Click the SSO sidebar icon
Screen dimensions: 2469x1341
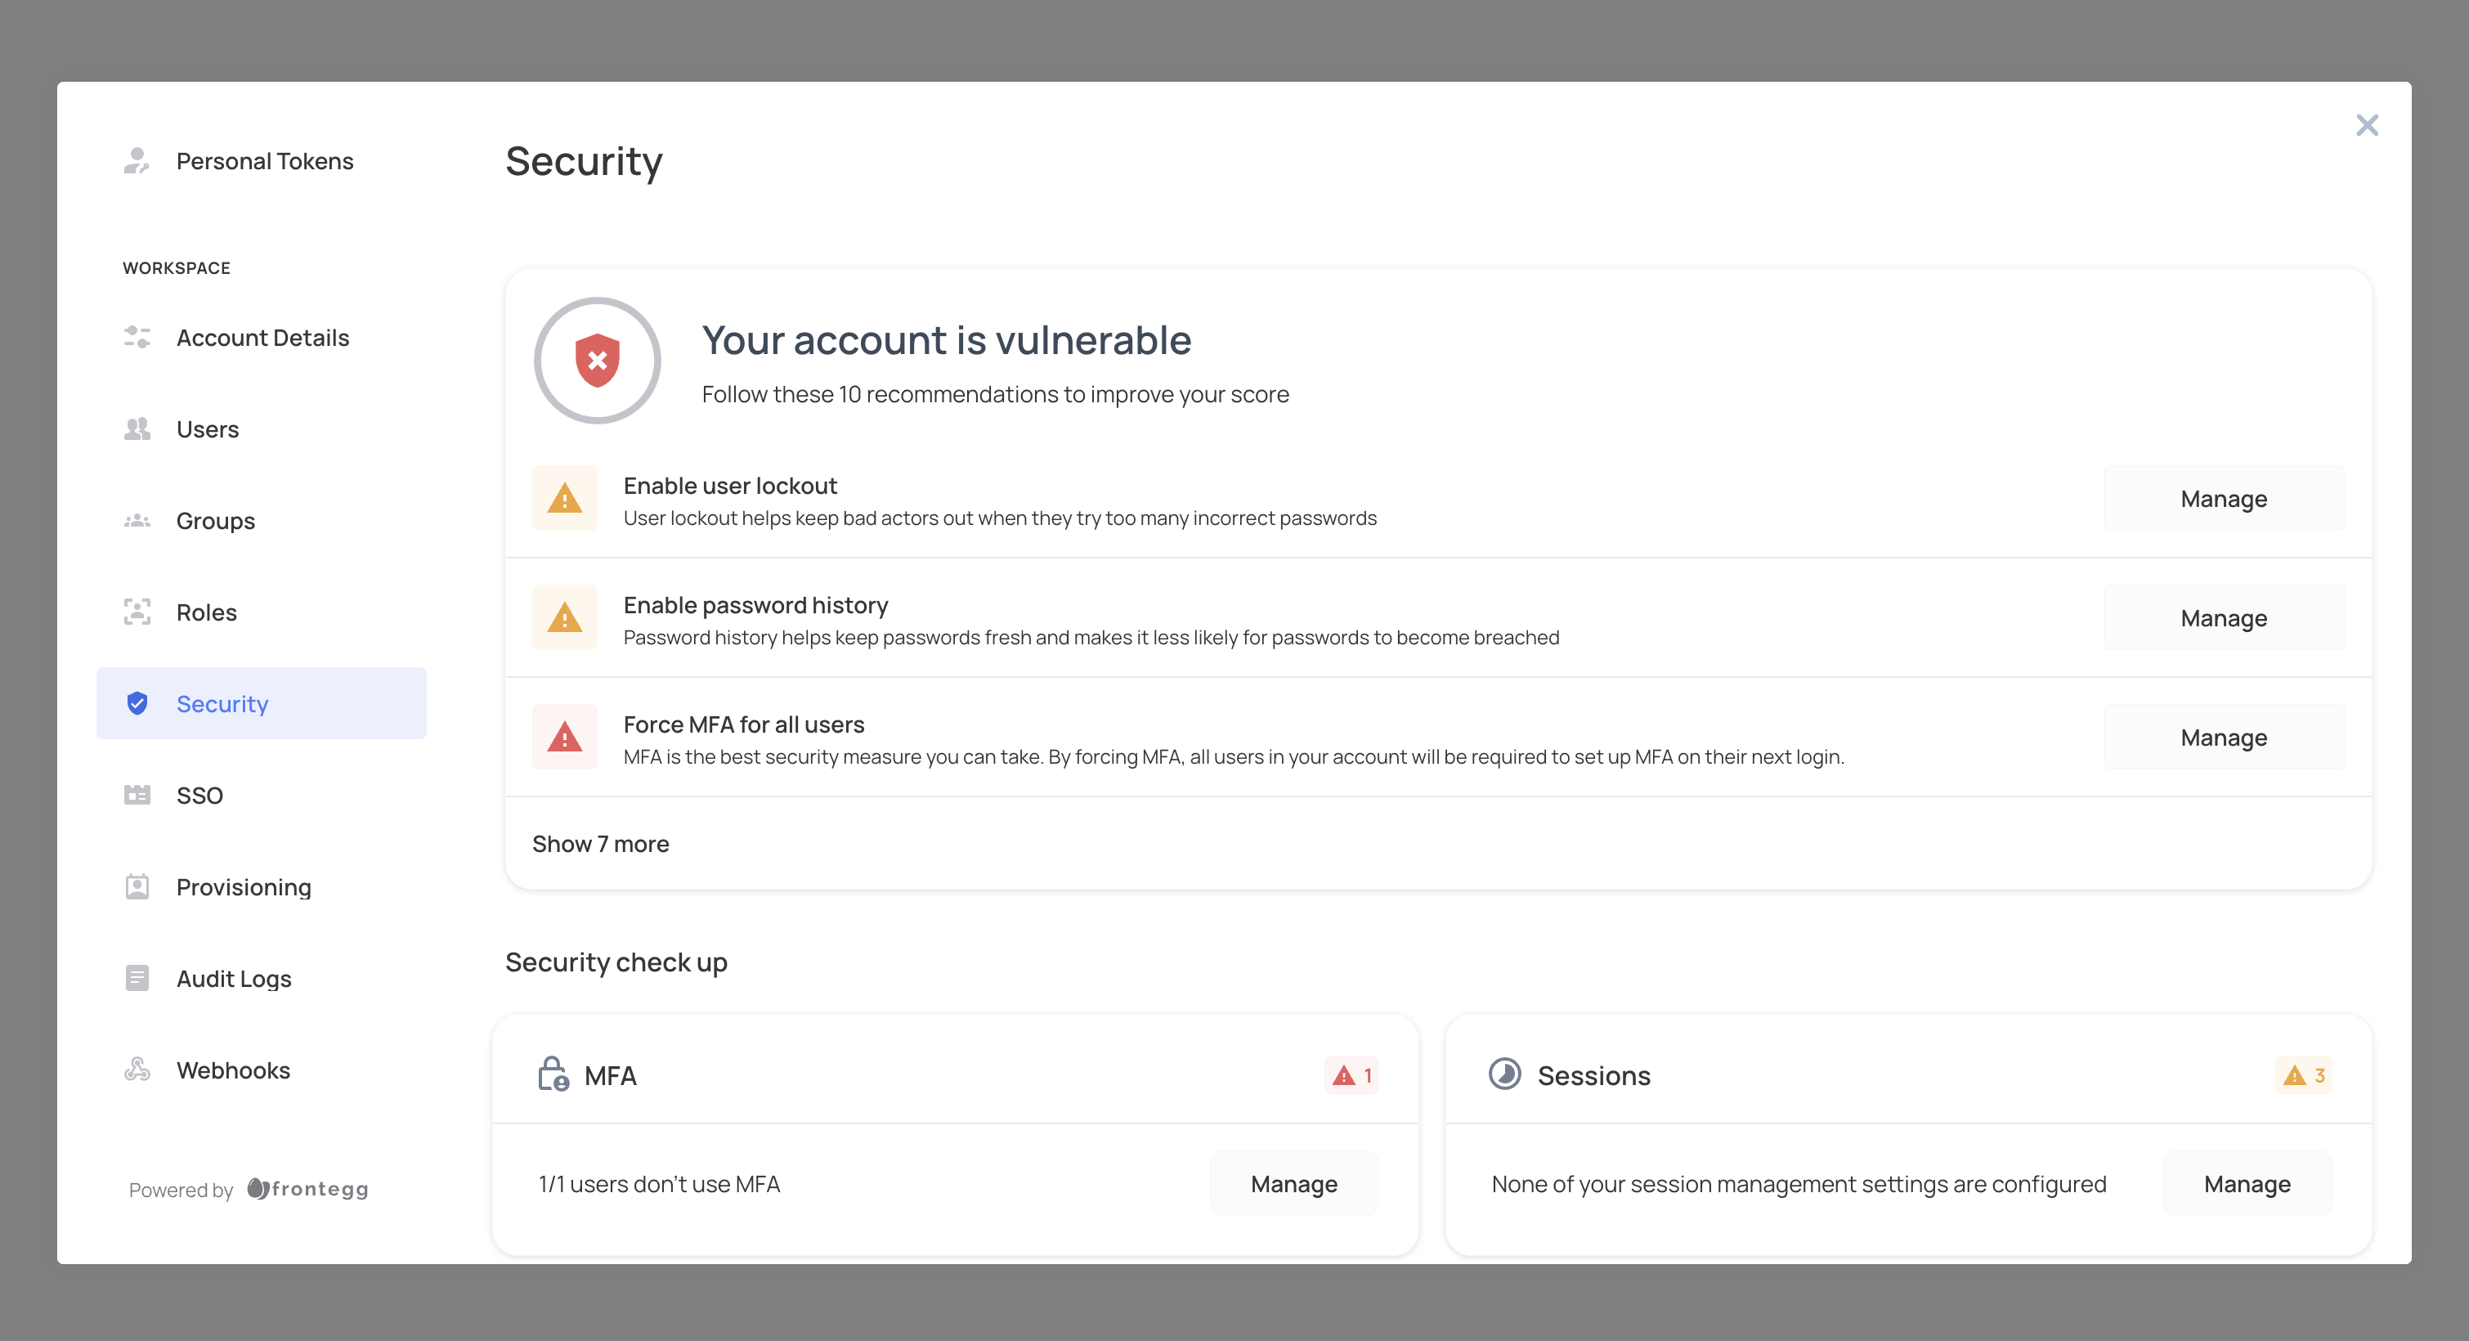point(136,795)
